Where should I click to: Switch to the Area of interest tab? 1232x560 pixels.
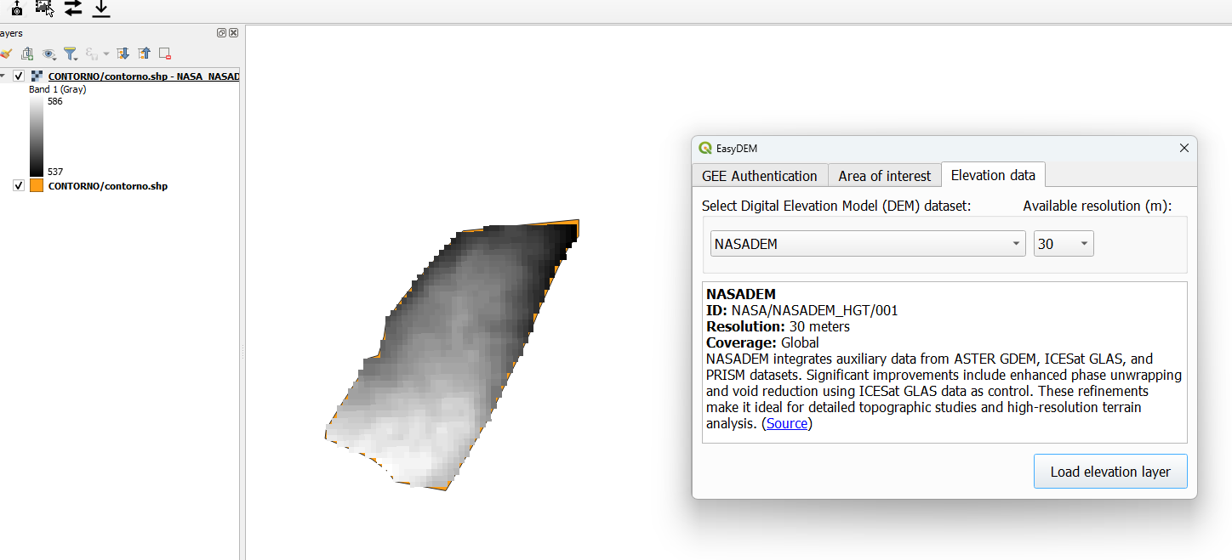pos(884,175)
